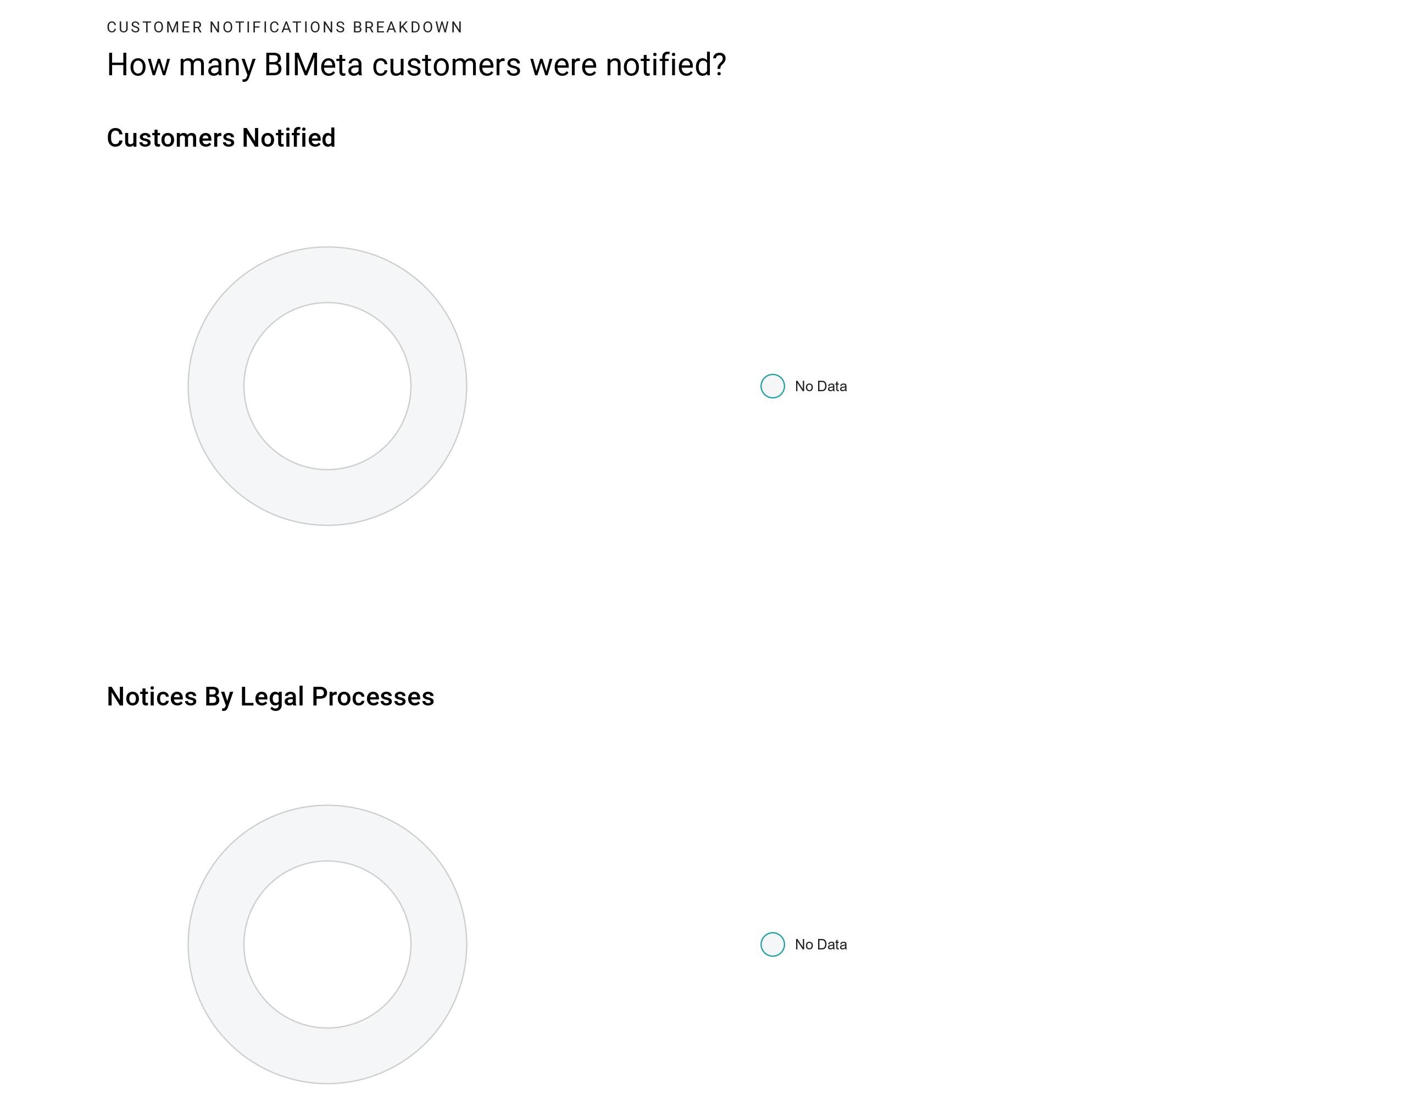
Task: Click the word CUSTOMER in the overline
Action: pos(155,27)
